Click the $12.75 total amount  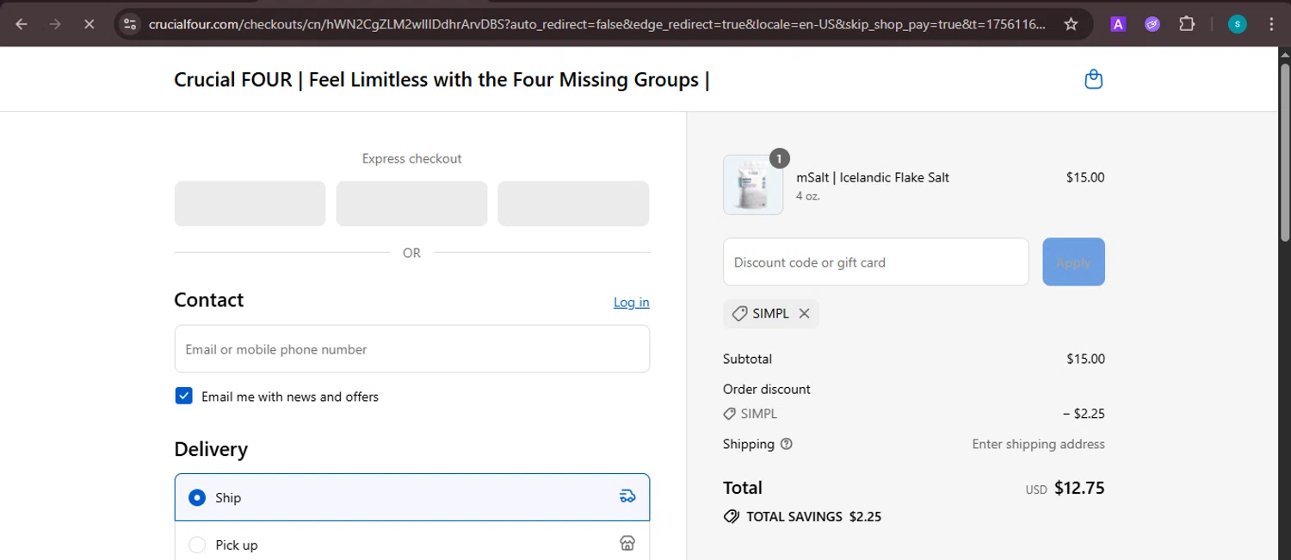[1079, 488]
